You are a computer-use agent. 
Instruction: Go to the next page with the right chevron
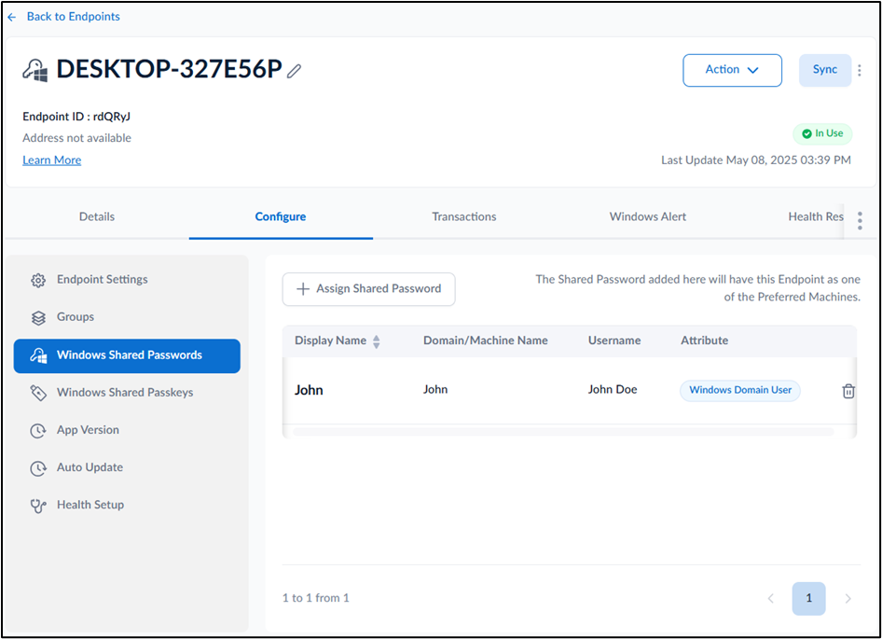(x=848, y=599)
